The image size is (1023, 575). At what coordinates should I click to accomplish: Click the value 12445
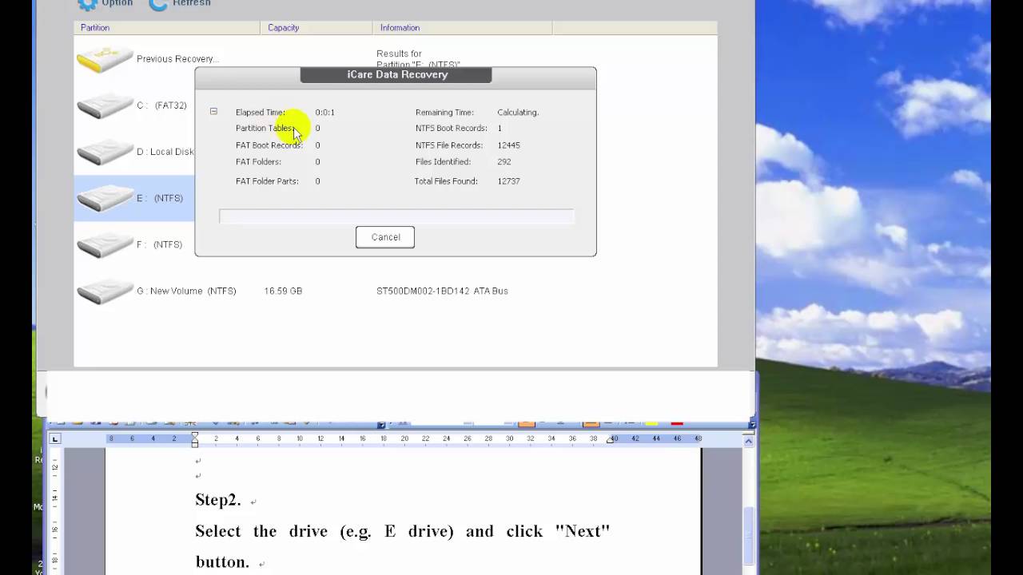point(508,145)
